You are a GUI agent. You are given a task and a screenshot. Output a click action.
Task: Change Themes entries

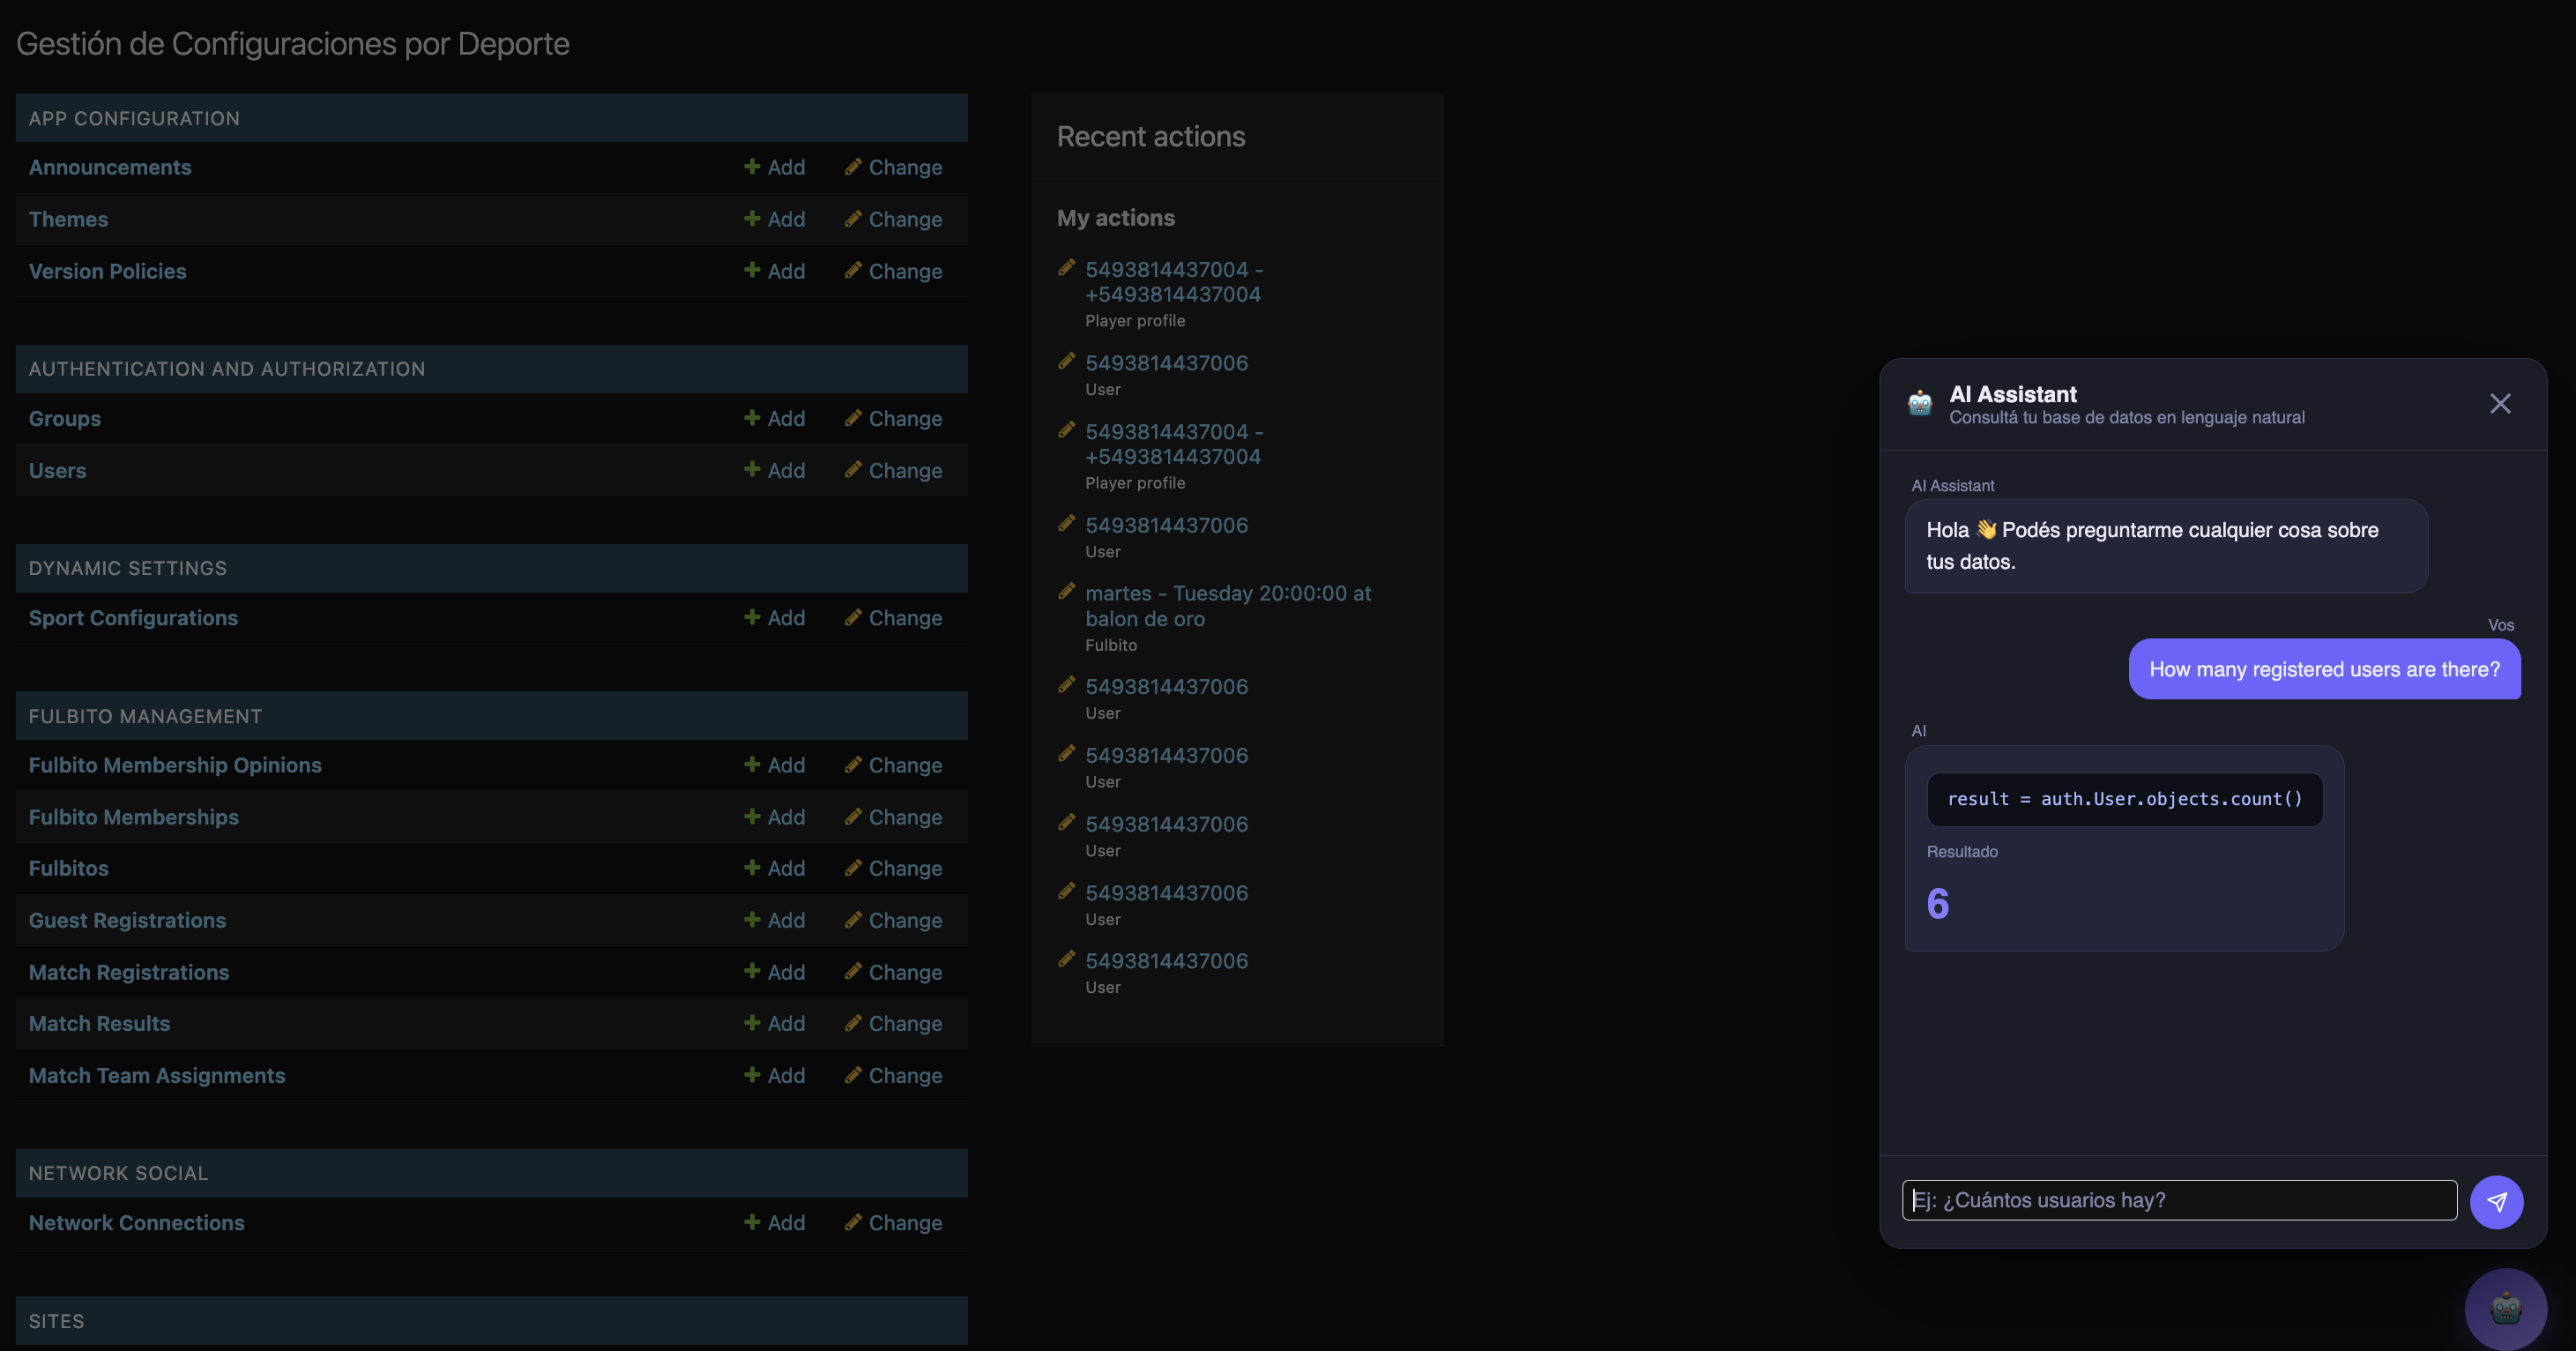[x=894, y=219]
